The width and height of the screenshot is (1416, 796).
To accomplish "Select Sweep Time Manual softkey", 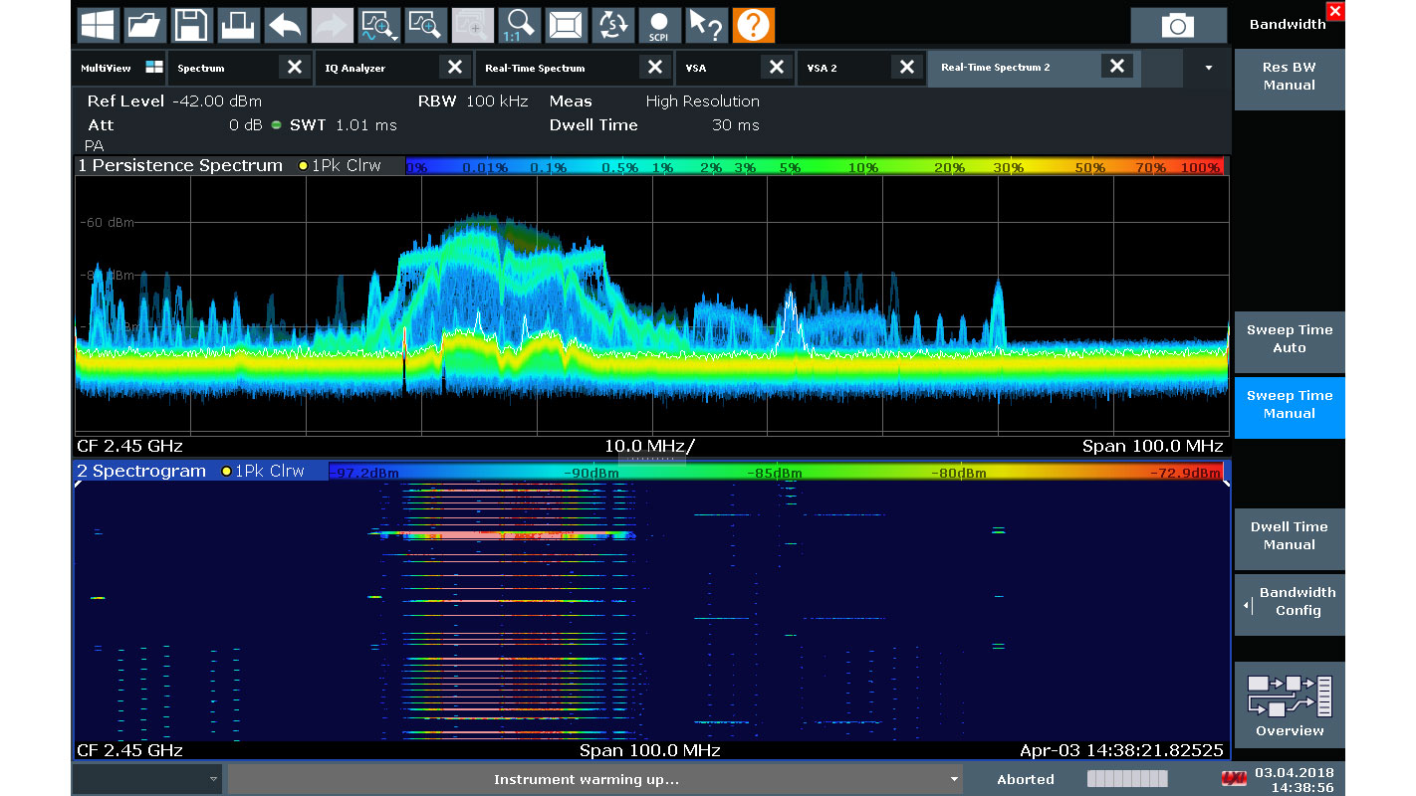I will (x=1289, y=406).
